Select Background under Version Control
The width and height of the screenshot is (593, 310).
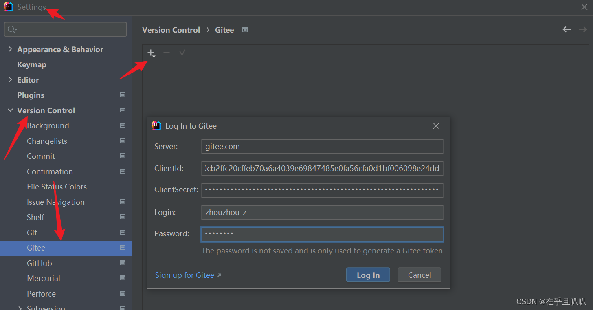[48, 125]
